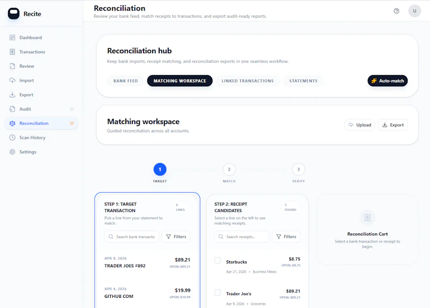Click the Audit file search icon
Image resolution: width=430 pixels, height=308 pixels.
(x=12, y=109)
